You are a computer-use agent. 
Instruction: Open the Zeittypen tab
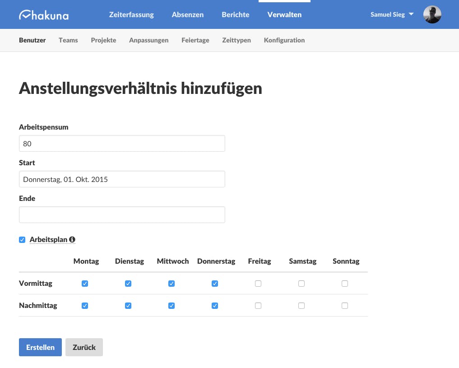(236, 40)
